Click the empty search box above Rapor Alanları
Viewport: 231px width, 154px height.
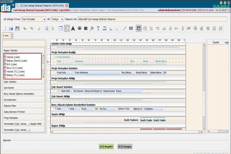[24, 43]
